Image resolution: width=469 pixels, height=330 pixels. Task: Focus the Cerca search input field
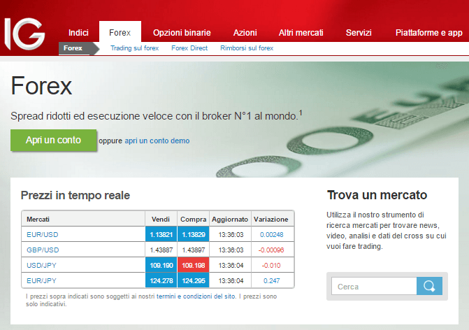[x=374, y=286]
